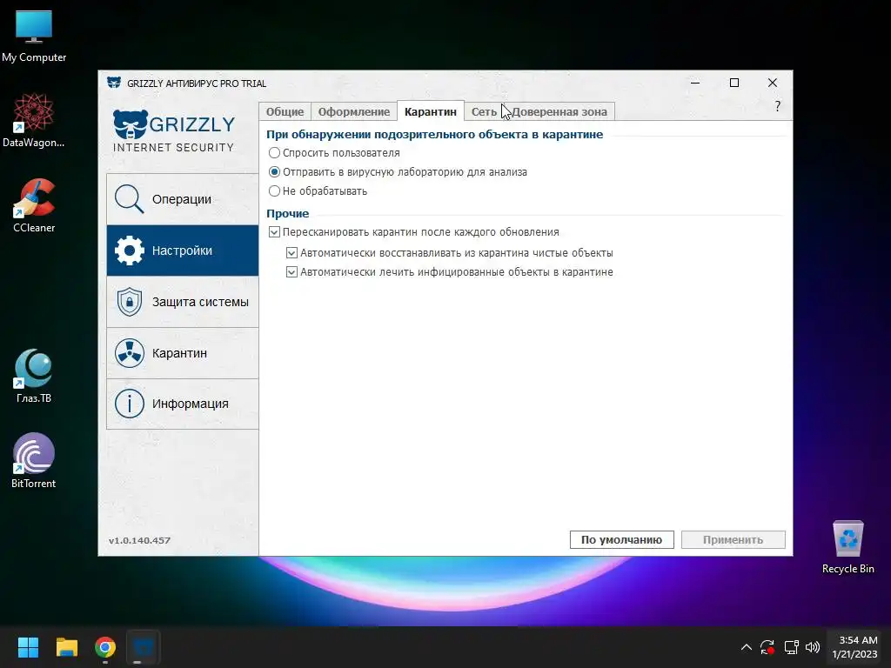The height and width of the screenshot is (668, 891).
Task: Click heading При обнаружении подозрительного объекта
Action: pos(435,135)
